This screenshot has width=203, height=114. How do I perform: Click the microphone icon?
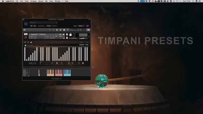[28, 42]
